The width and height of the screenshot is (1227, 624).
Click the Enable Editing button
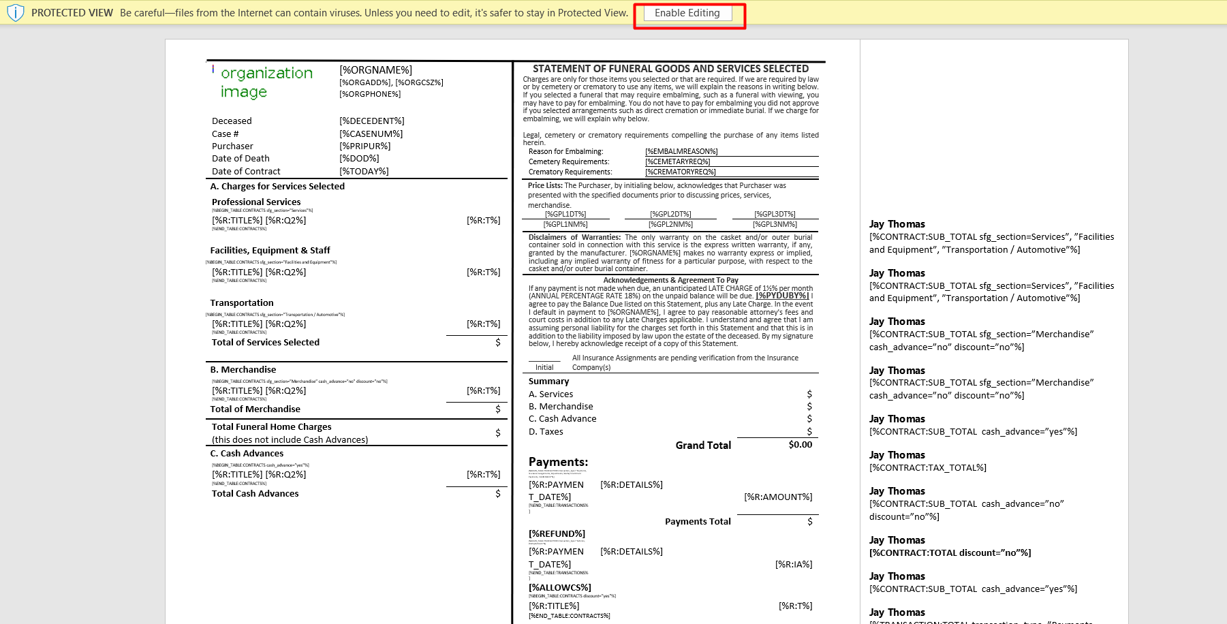pyautogui.click(x=687, y=13)
